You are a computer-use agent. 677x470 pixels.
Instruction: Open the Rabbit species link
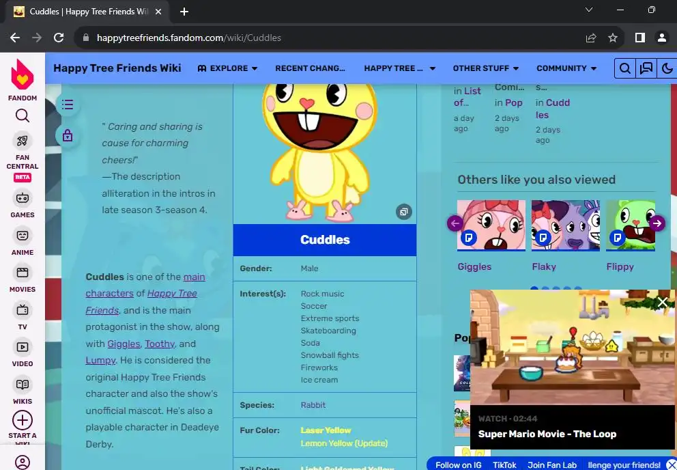pyautogui.click(x=313, y=405)
